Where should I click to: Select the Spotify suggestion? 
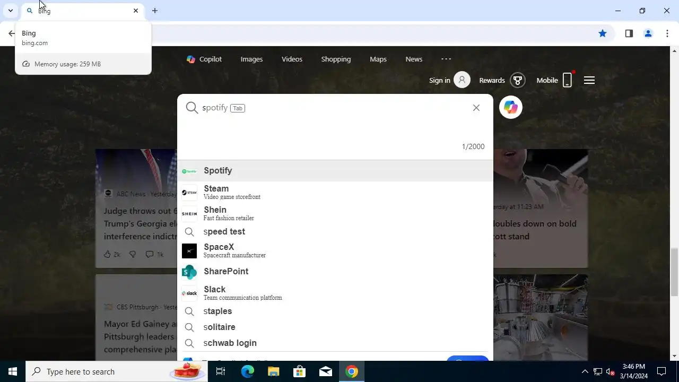(335, 171)
